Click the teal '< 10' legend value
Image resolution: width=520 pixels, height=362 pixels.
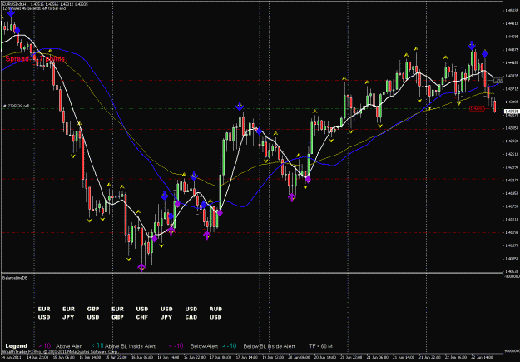click(x=97, y=345)
